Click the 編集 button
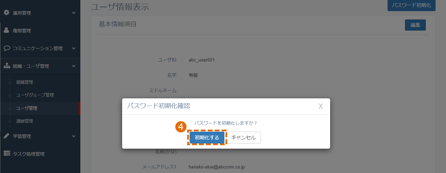 pos(415,25)
